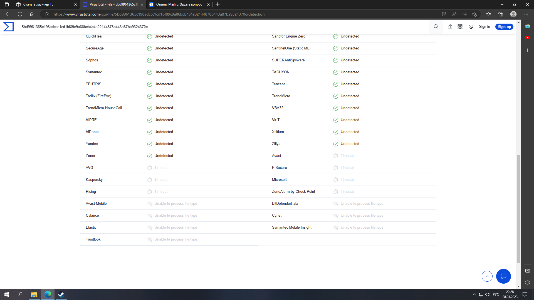The image size is (534, 300).
Task: Click the TrendMicro-HouseCall vendor name
Action: coord(104,108)
